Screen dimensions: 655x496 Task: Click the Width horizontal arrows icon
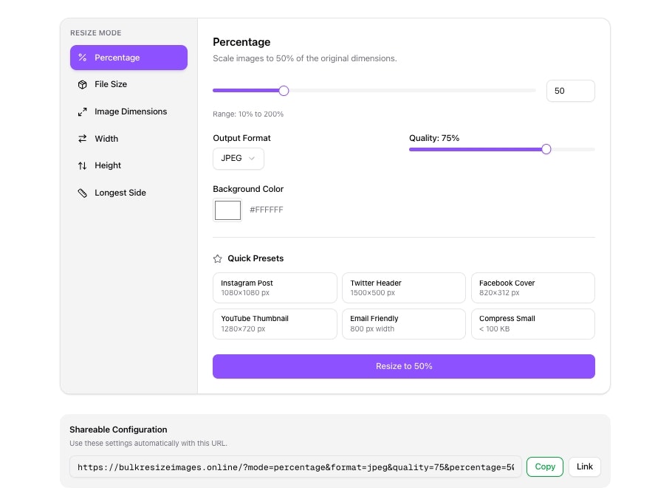[83, 139]
